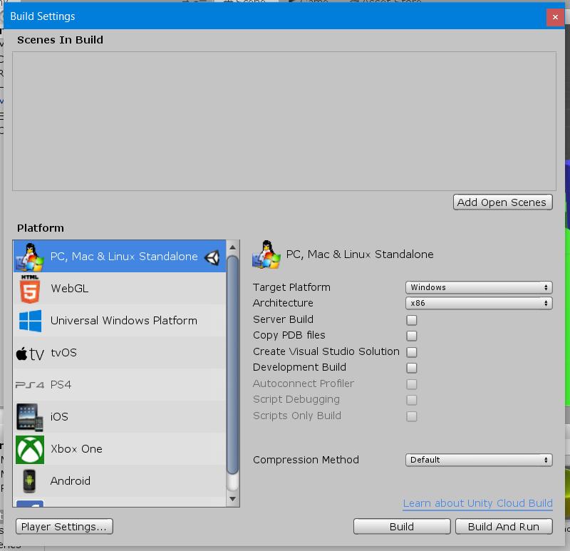Select the Universal Windows Platform label
The height and width of the screenshot is (551, 570).
[123, 321]
